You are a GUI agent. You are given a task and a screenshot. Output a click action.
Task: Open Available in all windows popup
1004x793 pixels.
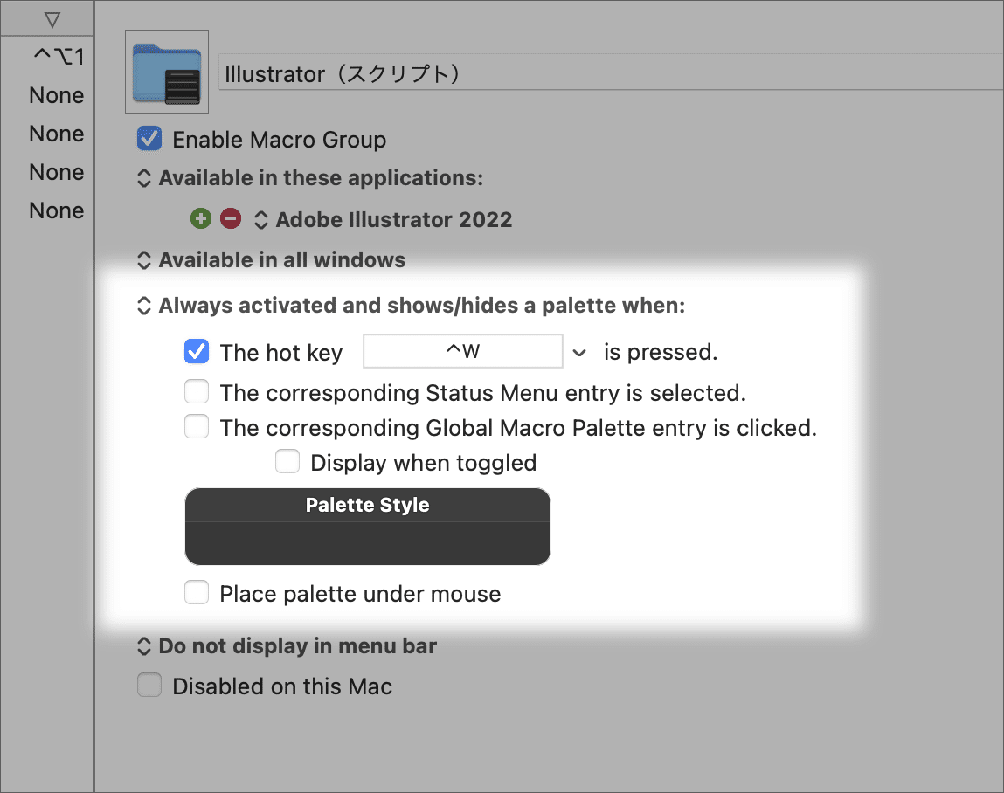tap(272, 260)
